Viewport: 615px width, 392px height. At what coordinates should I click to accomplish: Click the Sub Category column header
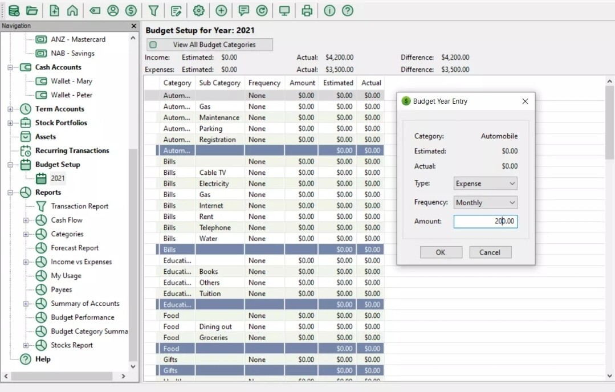[x=219, y=83]
